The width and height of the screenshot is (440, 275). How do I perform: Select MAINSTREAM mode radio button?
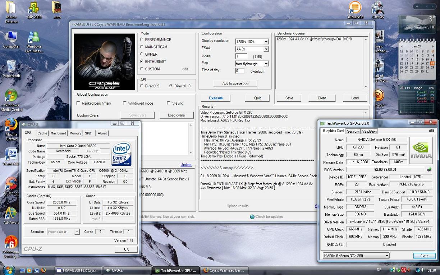(x=142, y=47)
